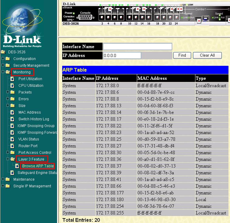Click the Switch History Log page icon
This screenshot has height=223, width=230.
point(12,119)
